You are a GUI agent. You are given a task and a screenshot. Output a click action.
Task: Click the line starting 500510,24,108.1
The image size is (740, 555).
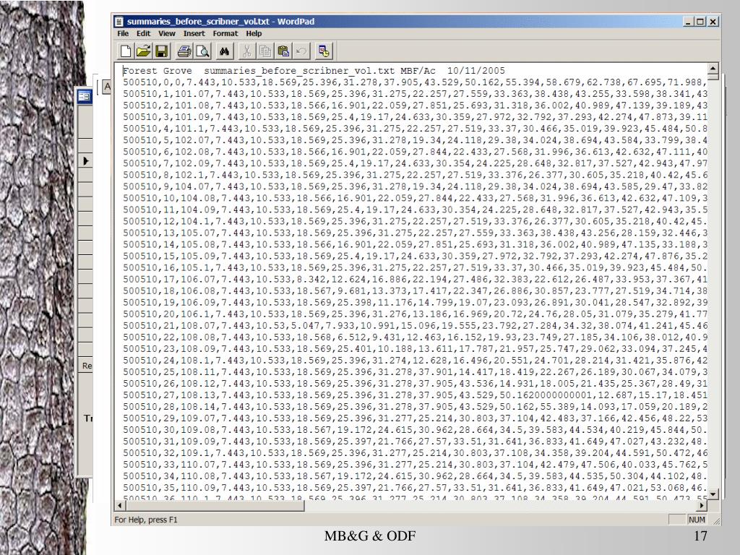pos(415,361)
